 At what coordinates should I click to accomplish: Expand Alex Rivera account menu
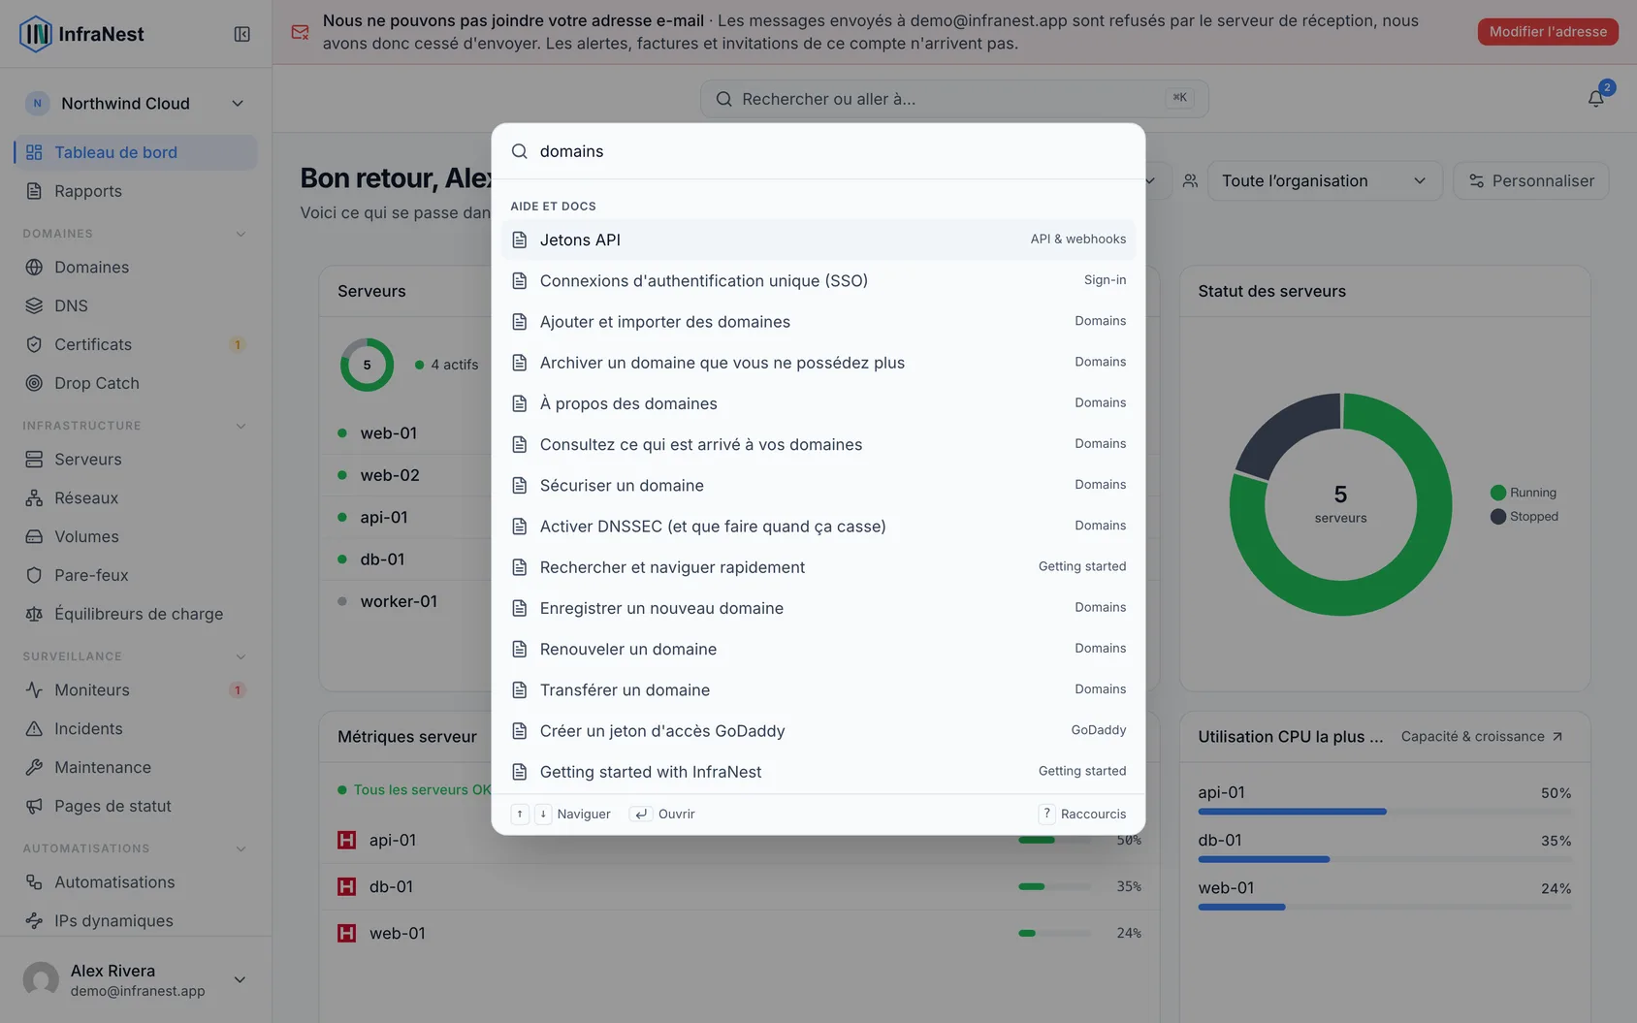point(136,979)
